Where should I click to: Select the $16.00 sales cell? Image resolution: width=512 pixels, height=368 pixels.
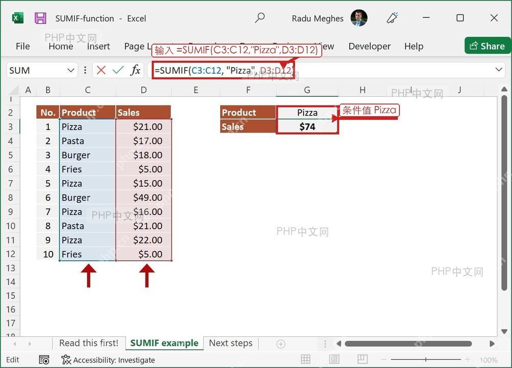coord(144,211)
